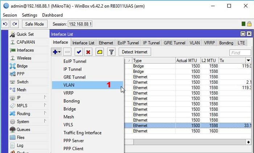Image resolution: width=254 pixels, height=153 pixels.
Task: Enable item with blue checkmark button
Action: coord(79,52)
